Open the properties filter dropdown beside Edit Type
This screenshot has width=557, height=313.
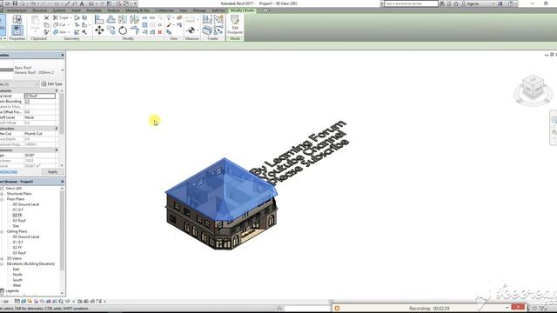[37, 84]
